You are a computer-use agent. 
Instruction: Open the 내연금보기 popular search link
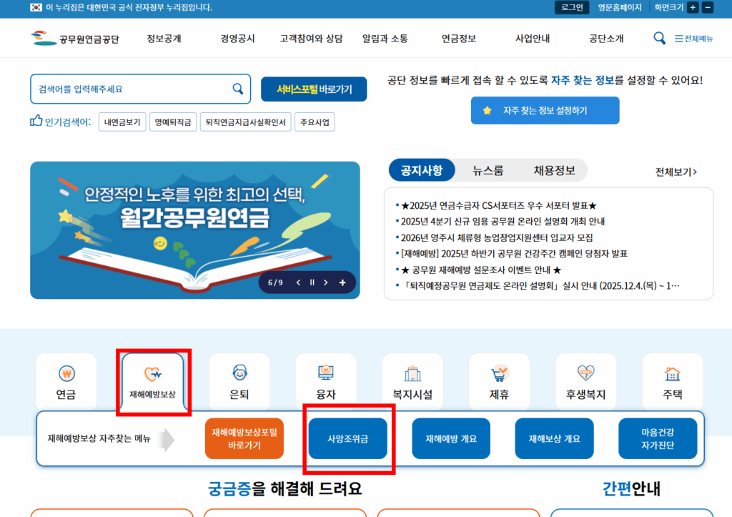122,122
